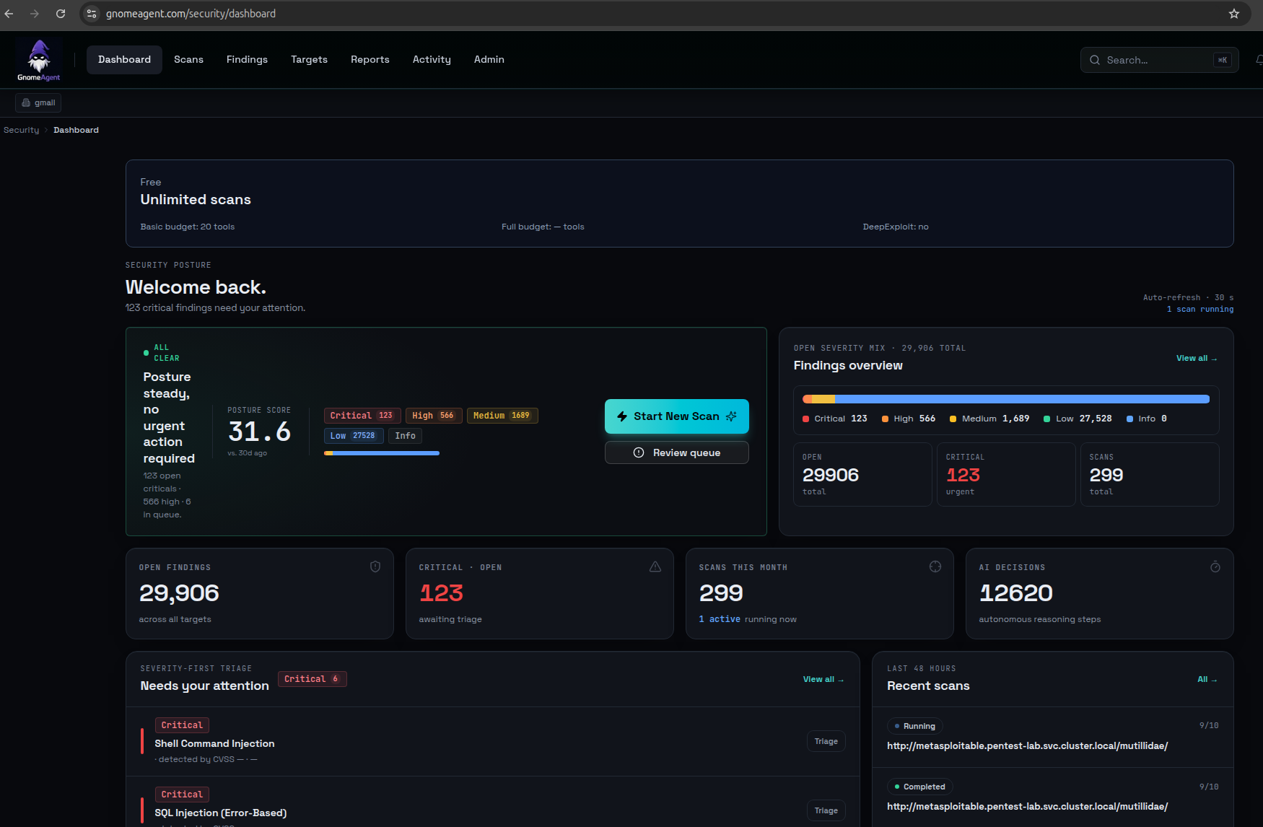Go to the Targets tab
The width and height of the screenshot is (1263, 827).
click(309, 60)
